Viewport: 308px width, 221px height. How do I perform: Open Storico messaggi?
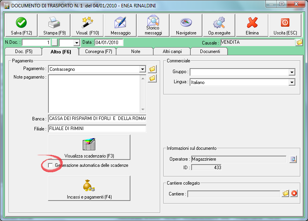(x=153, y=25)
